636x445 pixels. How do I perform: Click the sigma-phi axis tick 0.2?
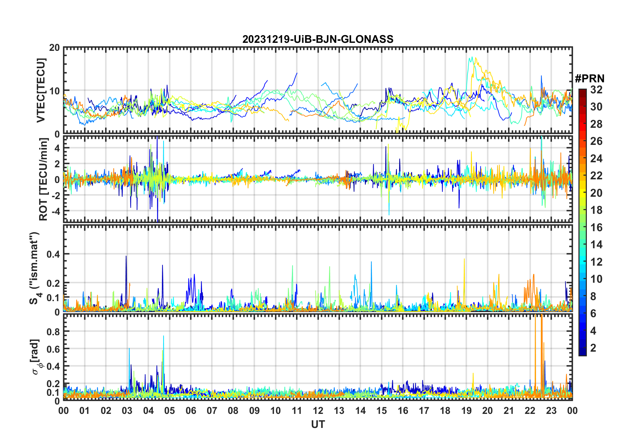click(53, 384)
